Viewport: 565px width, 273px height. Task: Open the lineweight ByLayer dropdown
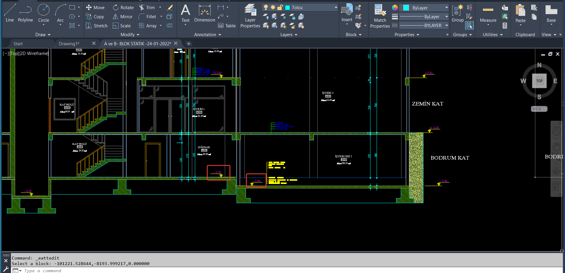(x=446, y=17)
